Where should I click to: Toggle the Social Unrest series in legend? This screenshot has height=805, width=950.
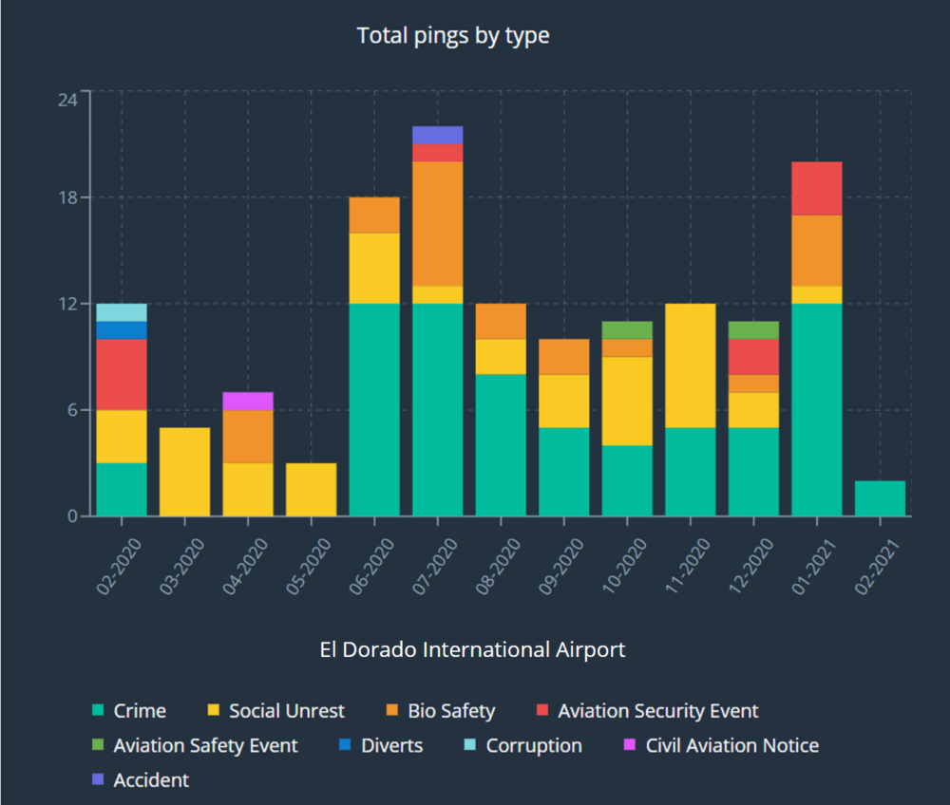pos(286,711)
